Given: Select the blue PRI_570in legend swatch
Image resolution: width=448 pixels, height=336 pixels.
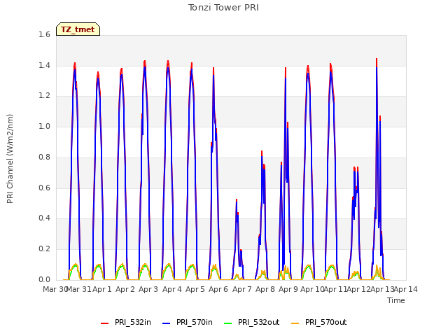Looking at the screenshot, I should tap(167, 323).
